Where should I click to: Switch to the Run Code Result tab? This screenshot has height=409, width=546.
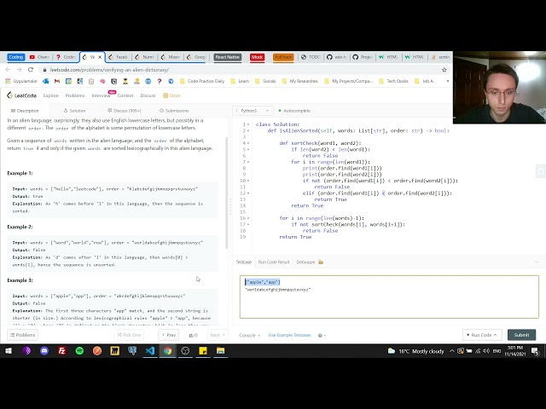click(274, 262)
